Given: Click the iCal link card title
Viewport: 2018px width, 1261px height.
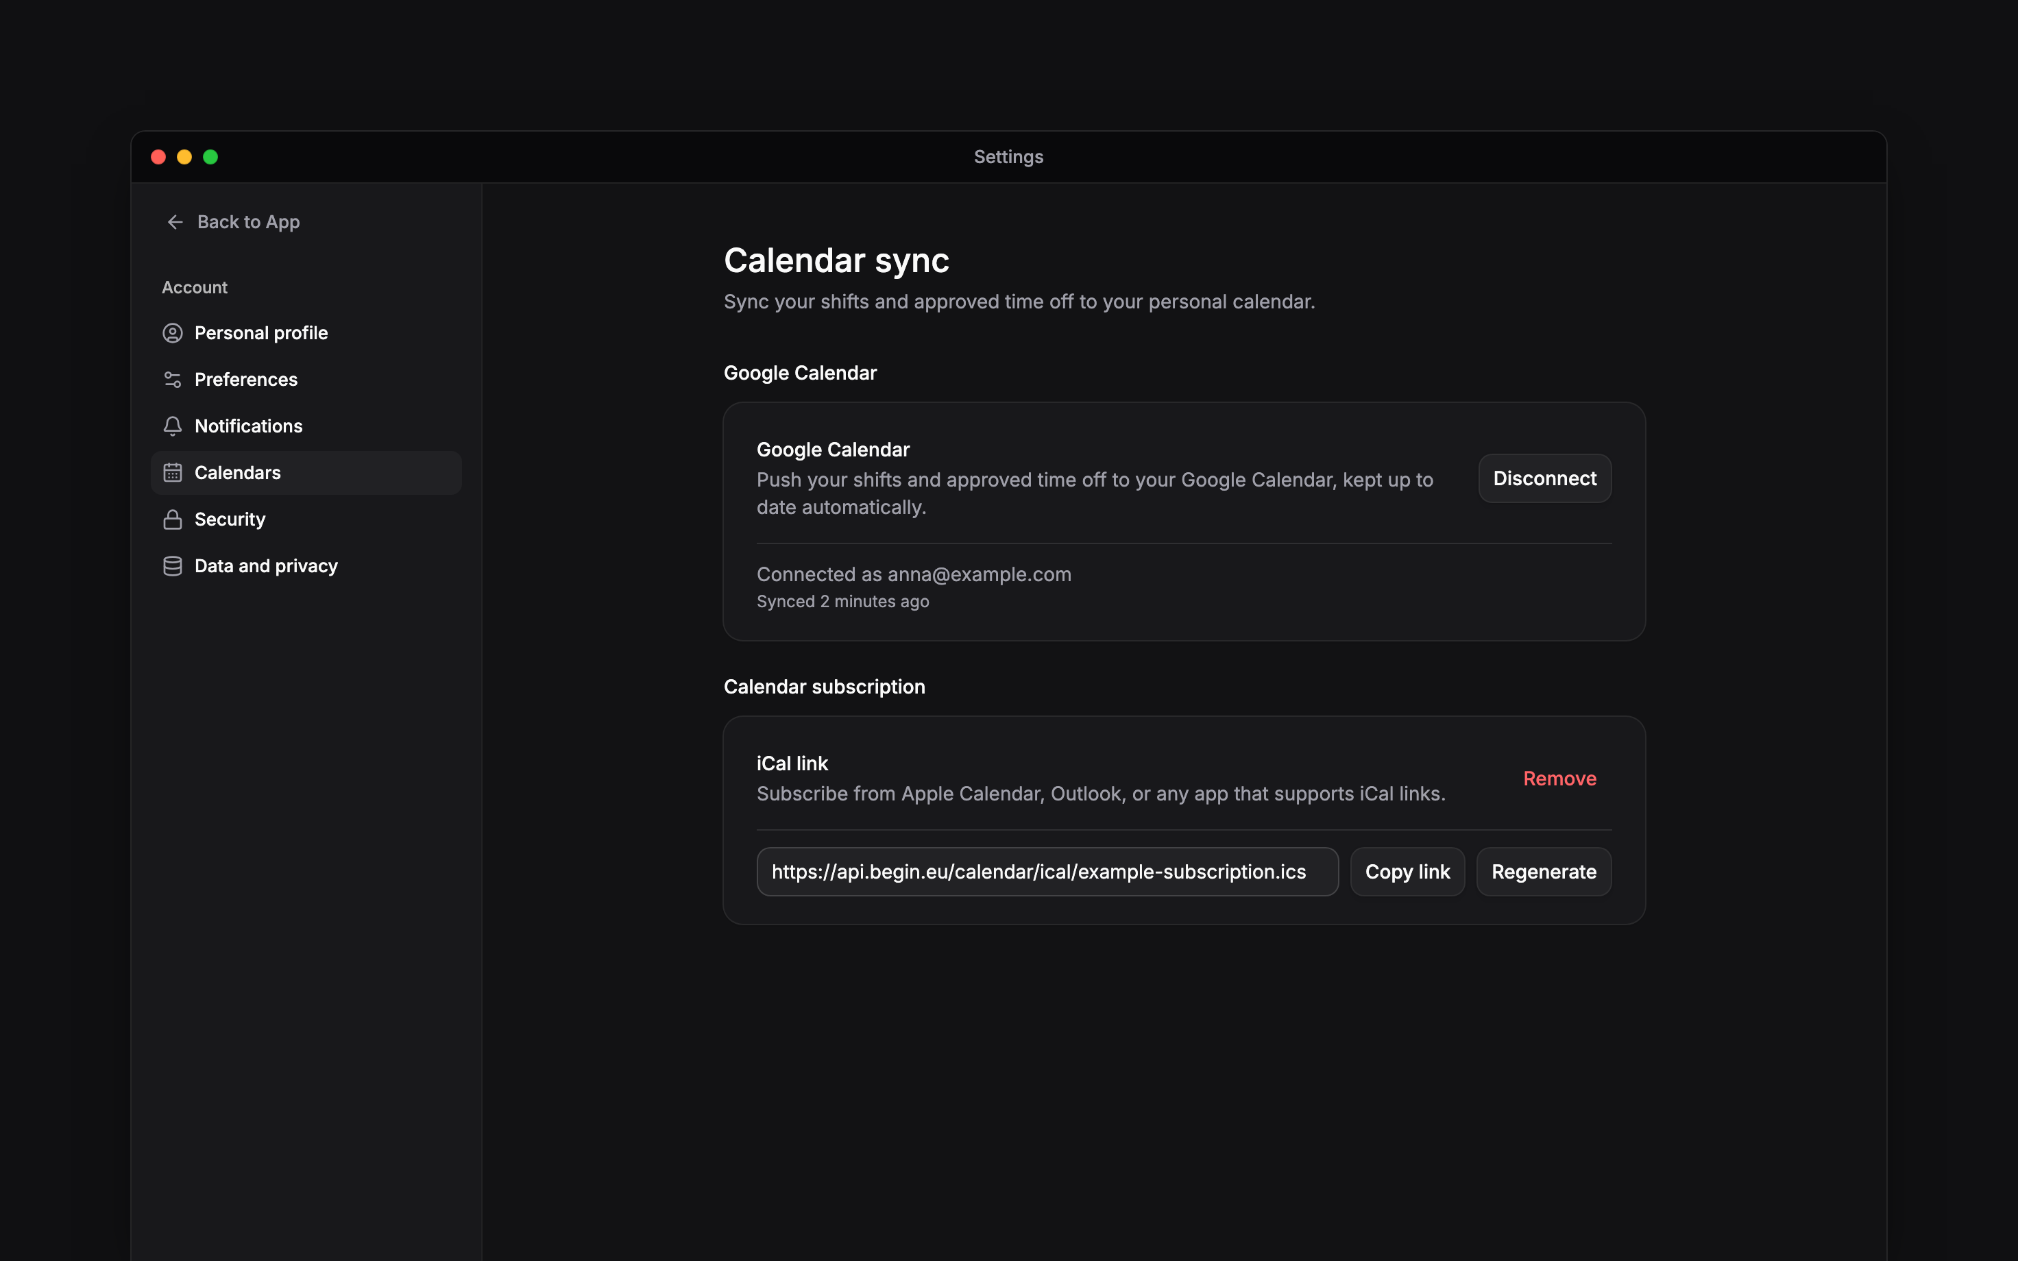Looking at the screenshot, I should point(792,763).
